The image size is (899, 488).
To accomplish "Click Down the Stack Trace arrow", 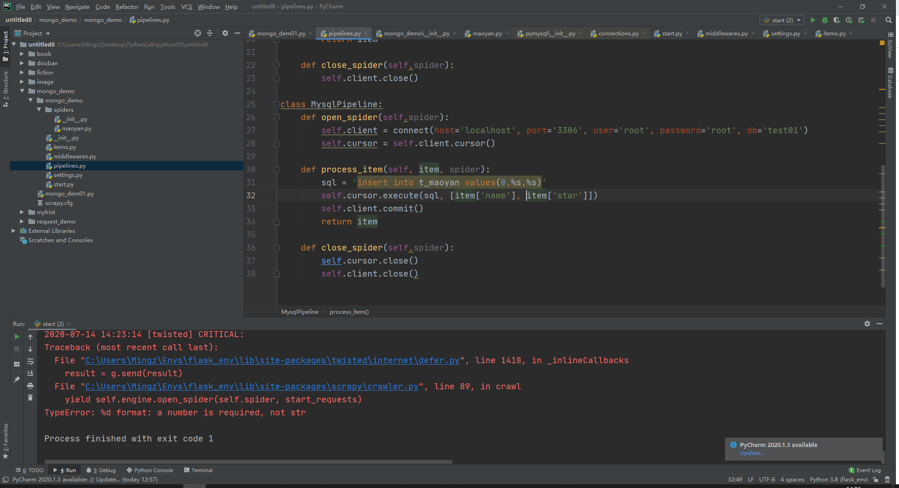I will [30, 349].
